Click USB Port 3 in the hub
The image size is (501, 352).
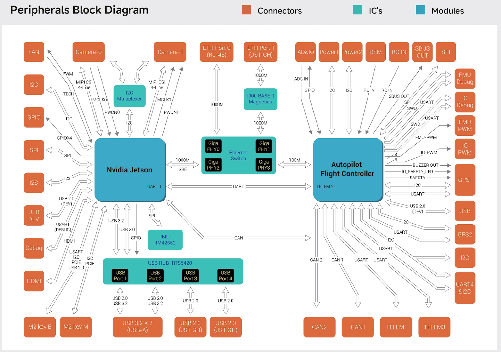click(x=190, y=276)
